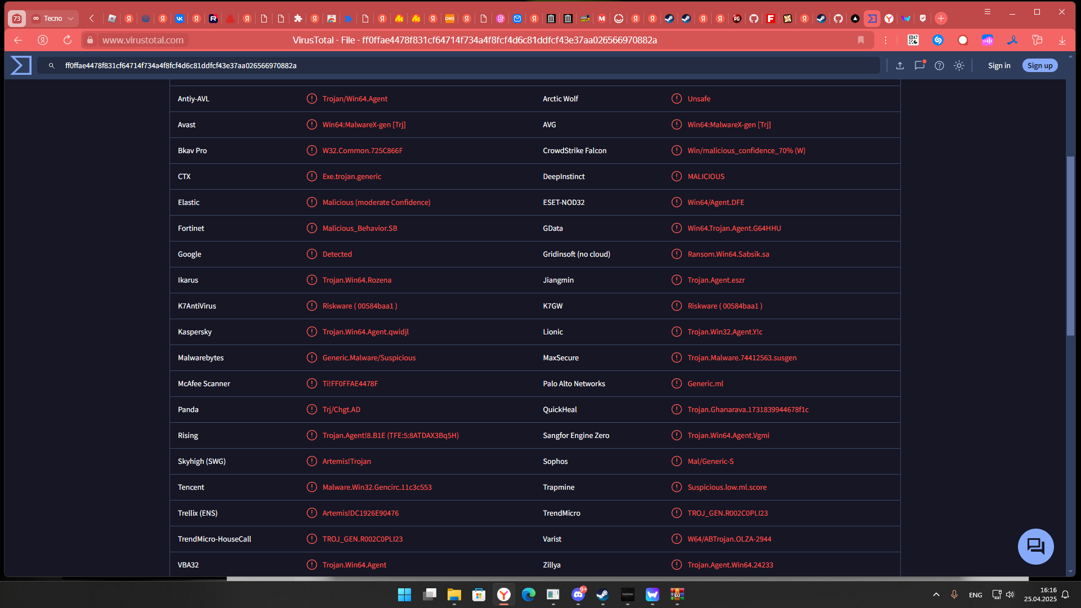Open Microsoft Store from the taskbar
Screen dimensions: 1081x608
coord(479,594)
